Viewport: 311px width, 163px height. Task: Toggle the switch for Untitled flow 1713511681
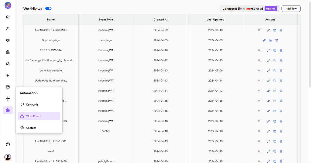point(260,141)
